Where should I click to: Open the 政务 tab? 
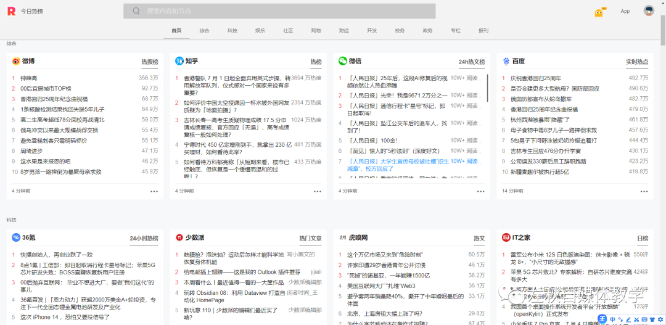pyautogui.click(x=428, y=31)
